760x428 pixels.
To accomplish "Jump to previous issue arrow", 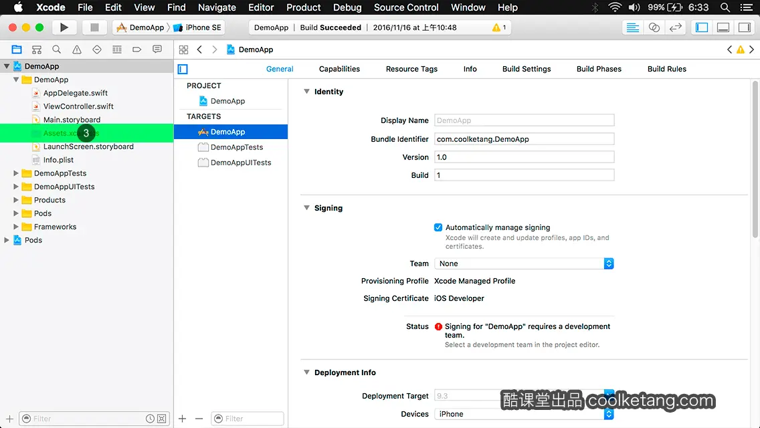I will click(729, 49).
